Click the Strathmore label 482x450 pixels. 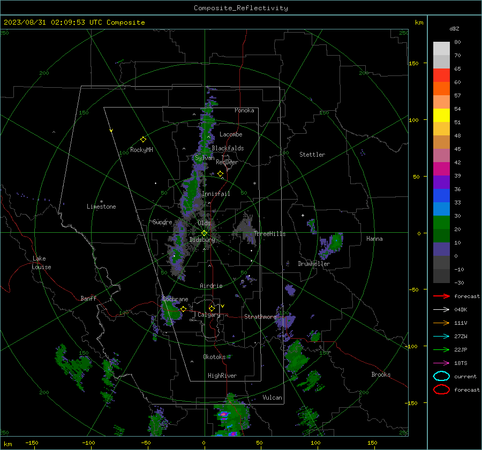(x=260, y=317)
